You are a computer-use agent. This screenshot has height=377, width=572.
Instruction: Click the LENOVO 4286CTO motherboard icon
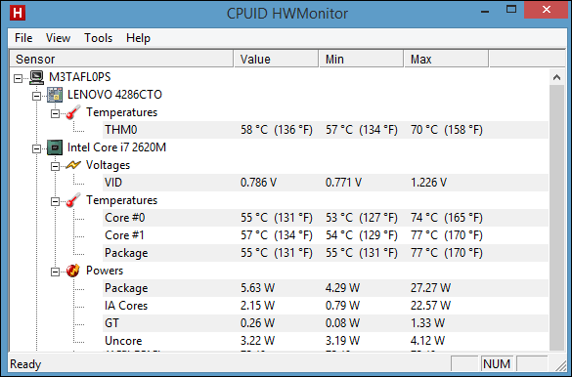[x=55, y=95]
